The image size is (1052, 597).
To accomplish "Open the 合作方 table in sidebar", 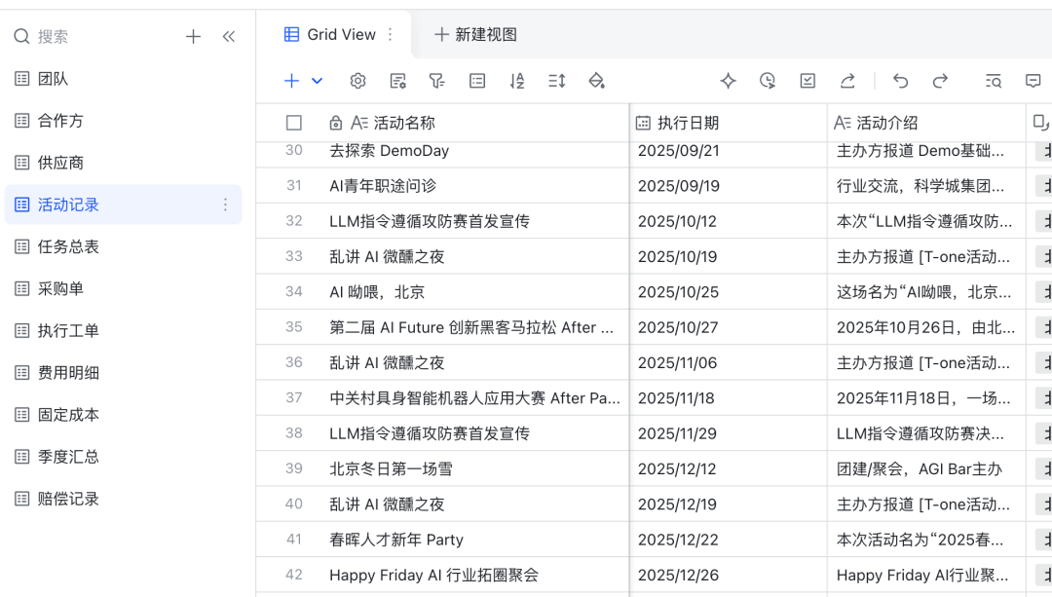I will pos(123,121).
